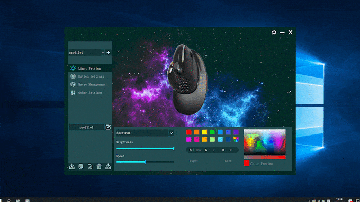
Task: Click the reset icon beside the trash
Action: [90, 167]
